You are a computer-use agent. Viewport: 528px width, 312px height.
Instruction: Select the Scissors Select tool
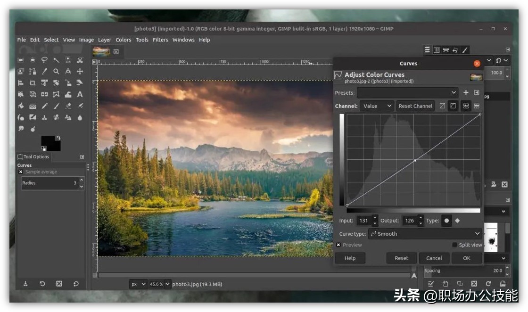(x=80, y=60)
